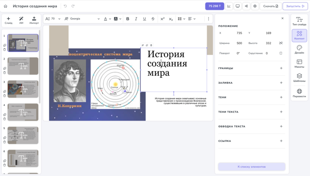The height and width of the screenshot is (176, 310).
Task: Open the ИИ magic wand tool
Action: point(21,20)
